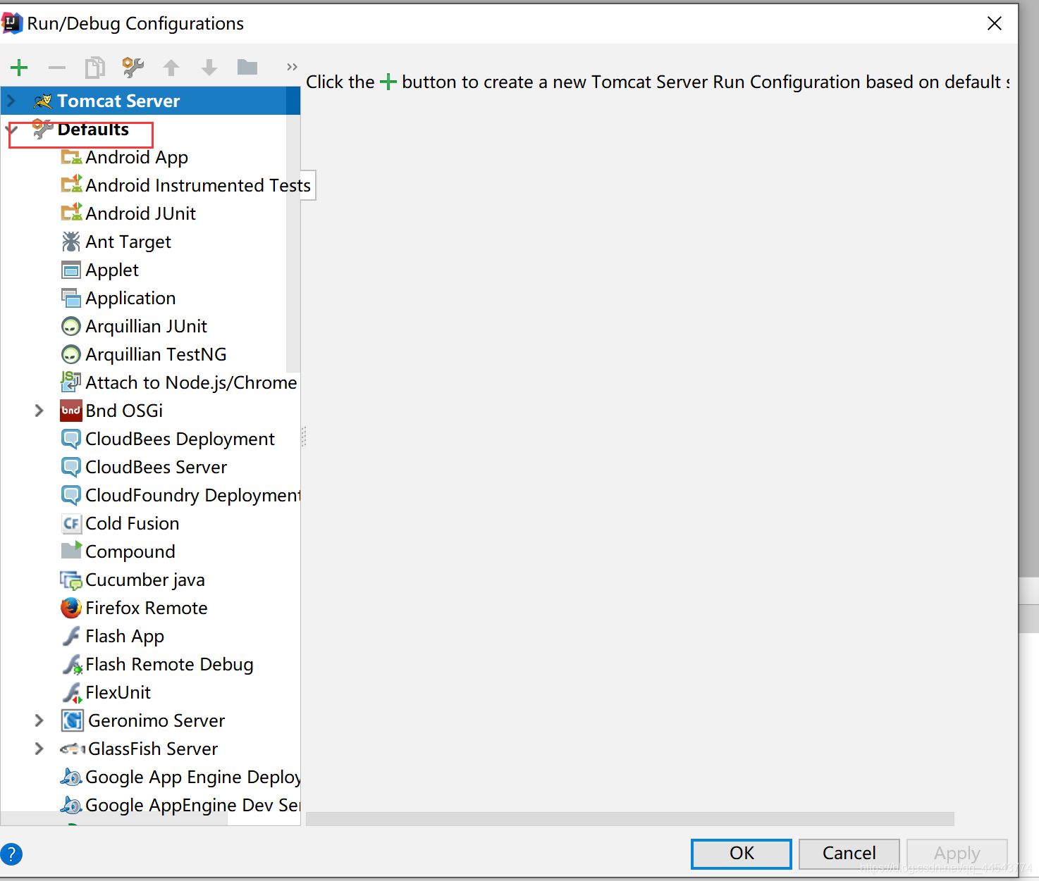Add a new configuration with the plus icon
The width and height of the screenshot is (1039, 881).
pos(19,68)
